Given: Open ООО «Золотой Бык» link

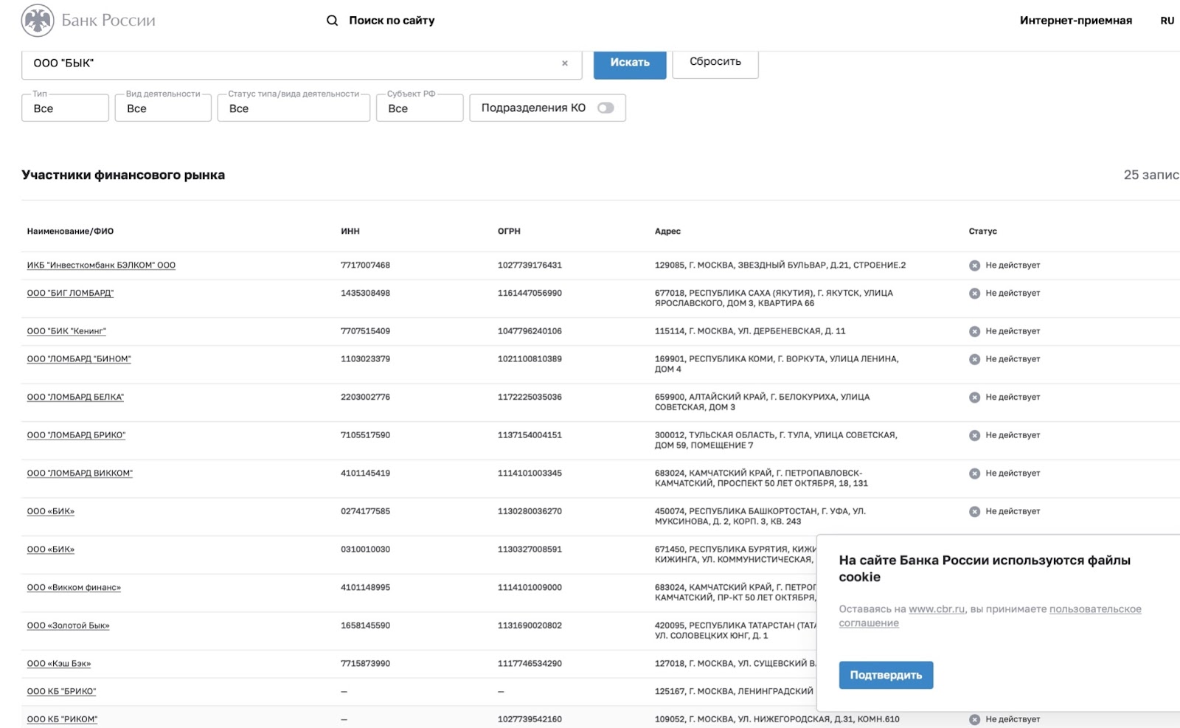Looking at the screenshot, I should [68, 626].
